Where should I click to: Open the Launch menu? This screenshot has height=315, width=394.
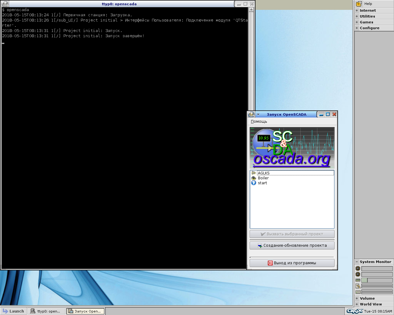13,311
